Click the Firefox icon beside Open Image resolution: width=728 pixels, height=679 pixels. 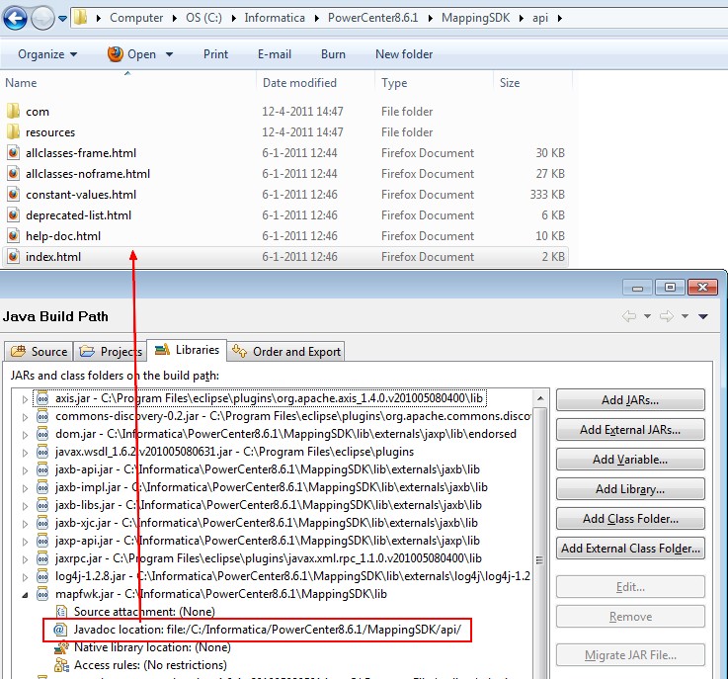click(116, 54)
